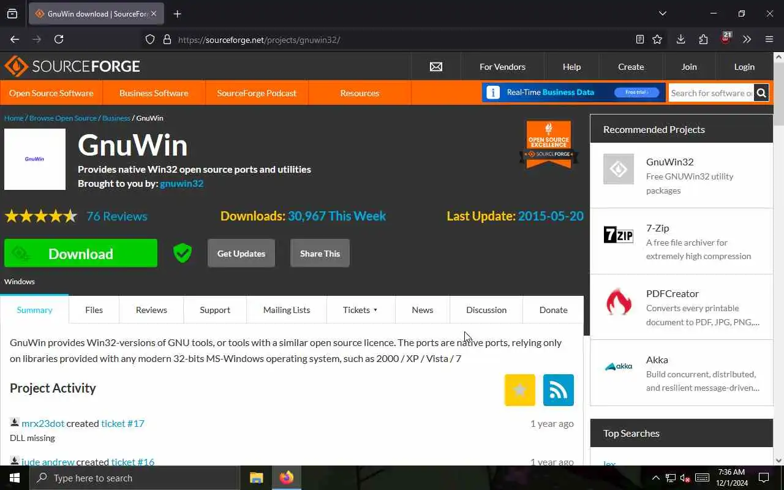Click the mrx23dot user link
Screen dimensions: 784x490
pos(43,423)
